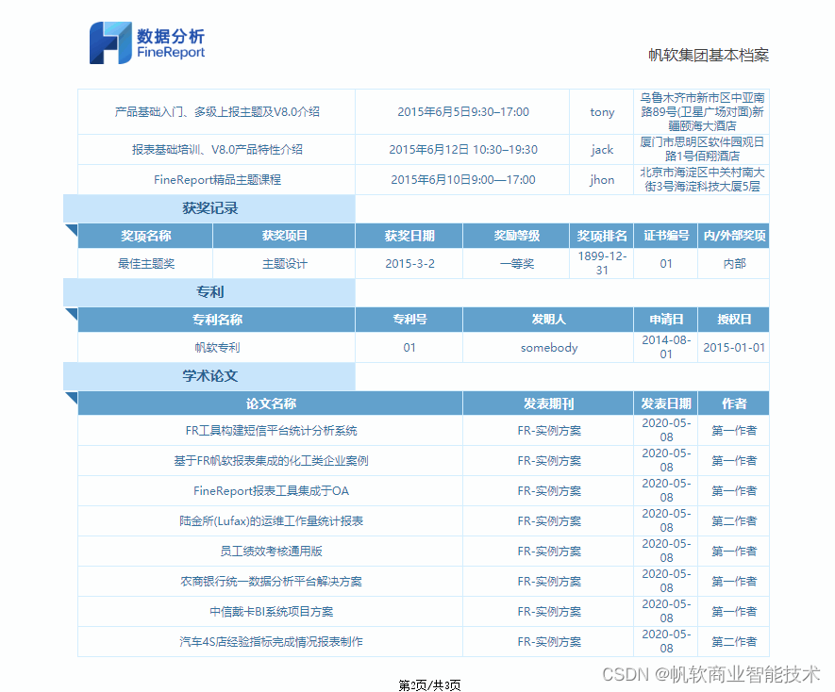This screenshot has height=692, width=835.
Task: Click the 产品基础入门、多级上报主题及V8.0介绍 course cell
Action: pos(217,112)
